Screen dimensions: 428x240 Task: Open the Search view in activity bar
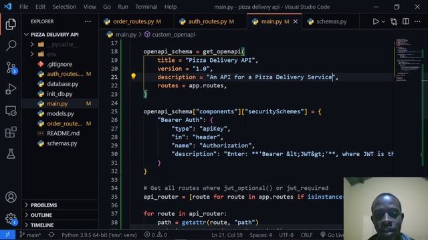pos(11,45)
